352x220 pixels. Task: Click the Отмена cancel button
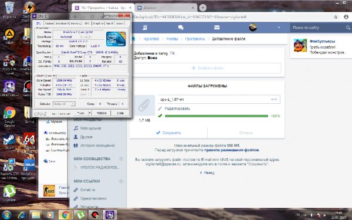pyautogui.click(x=246, y=133)
